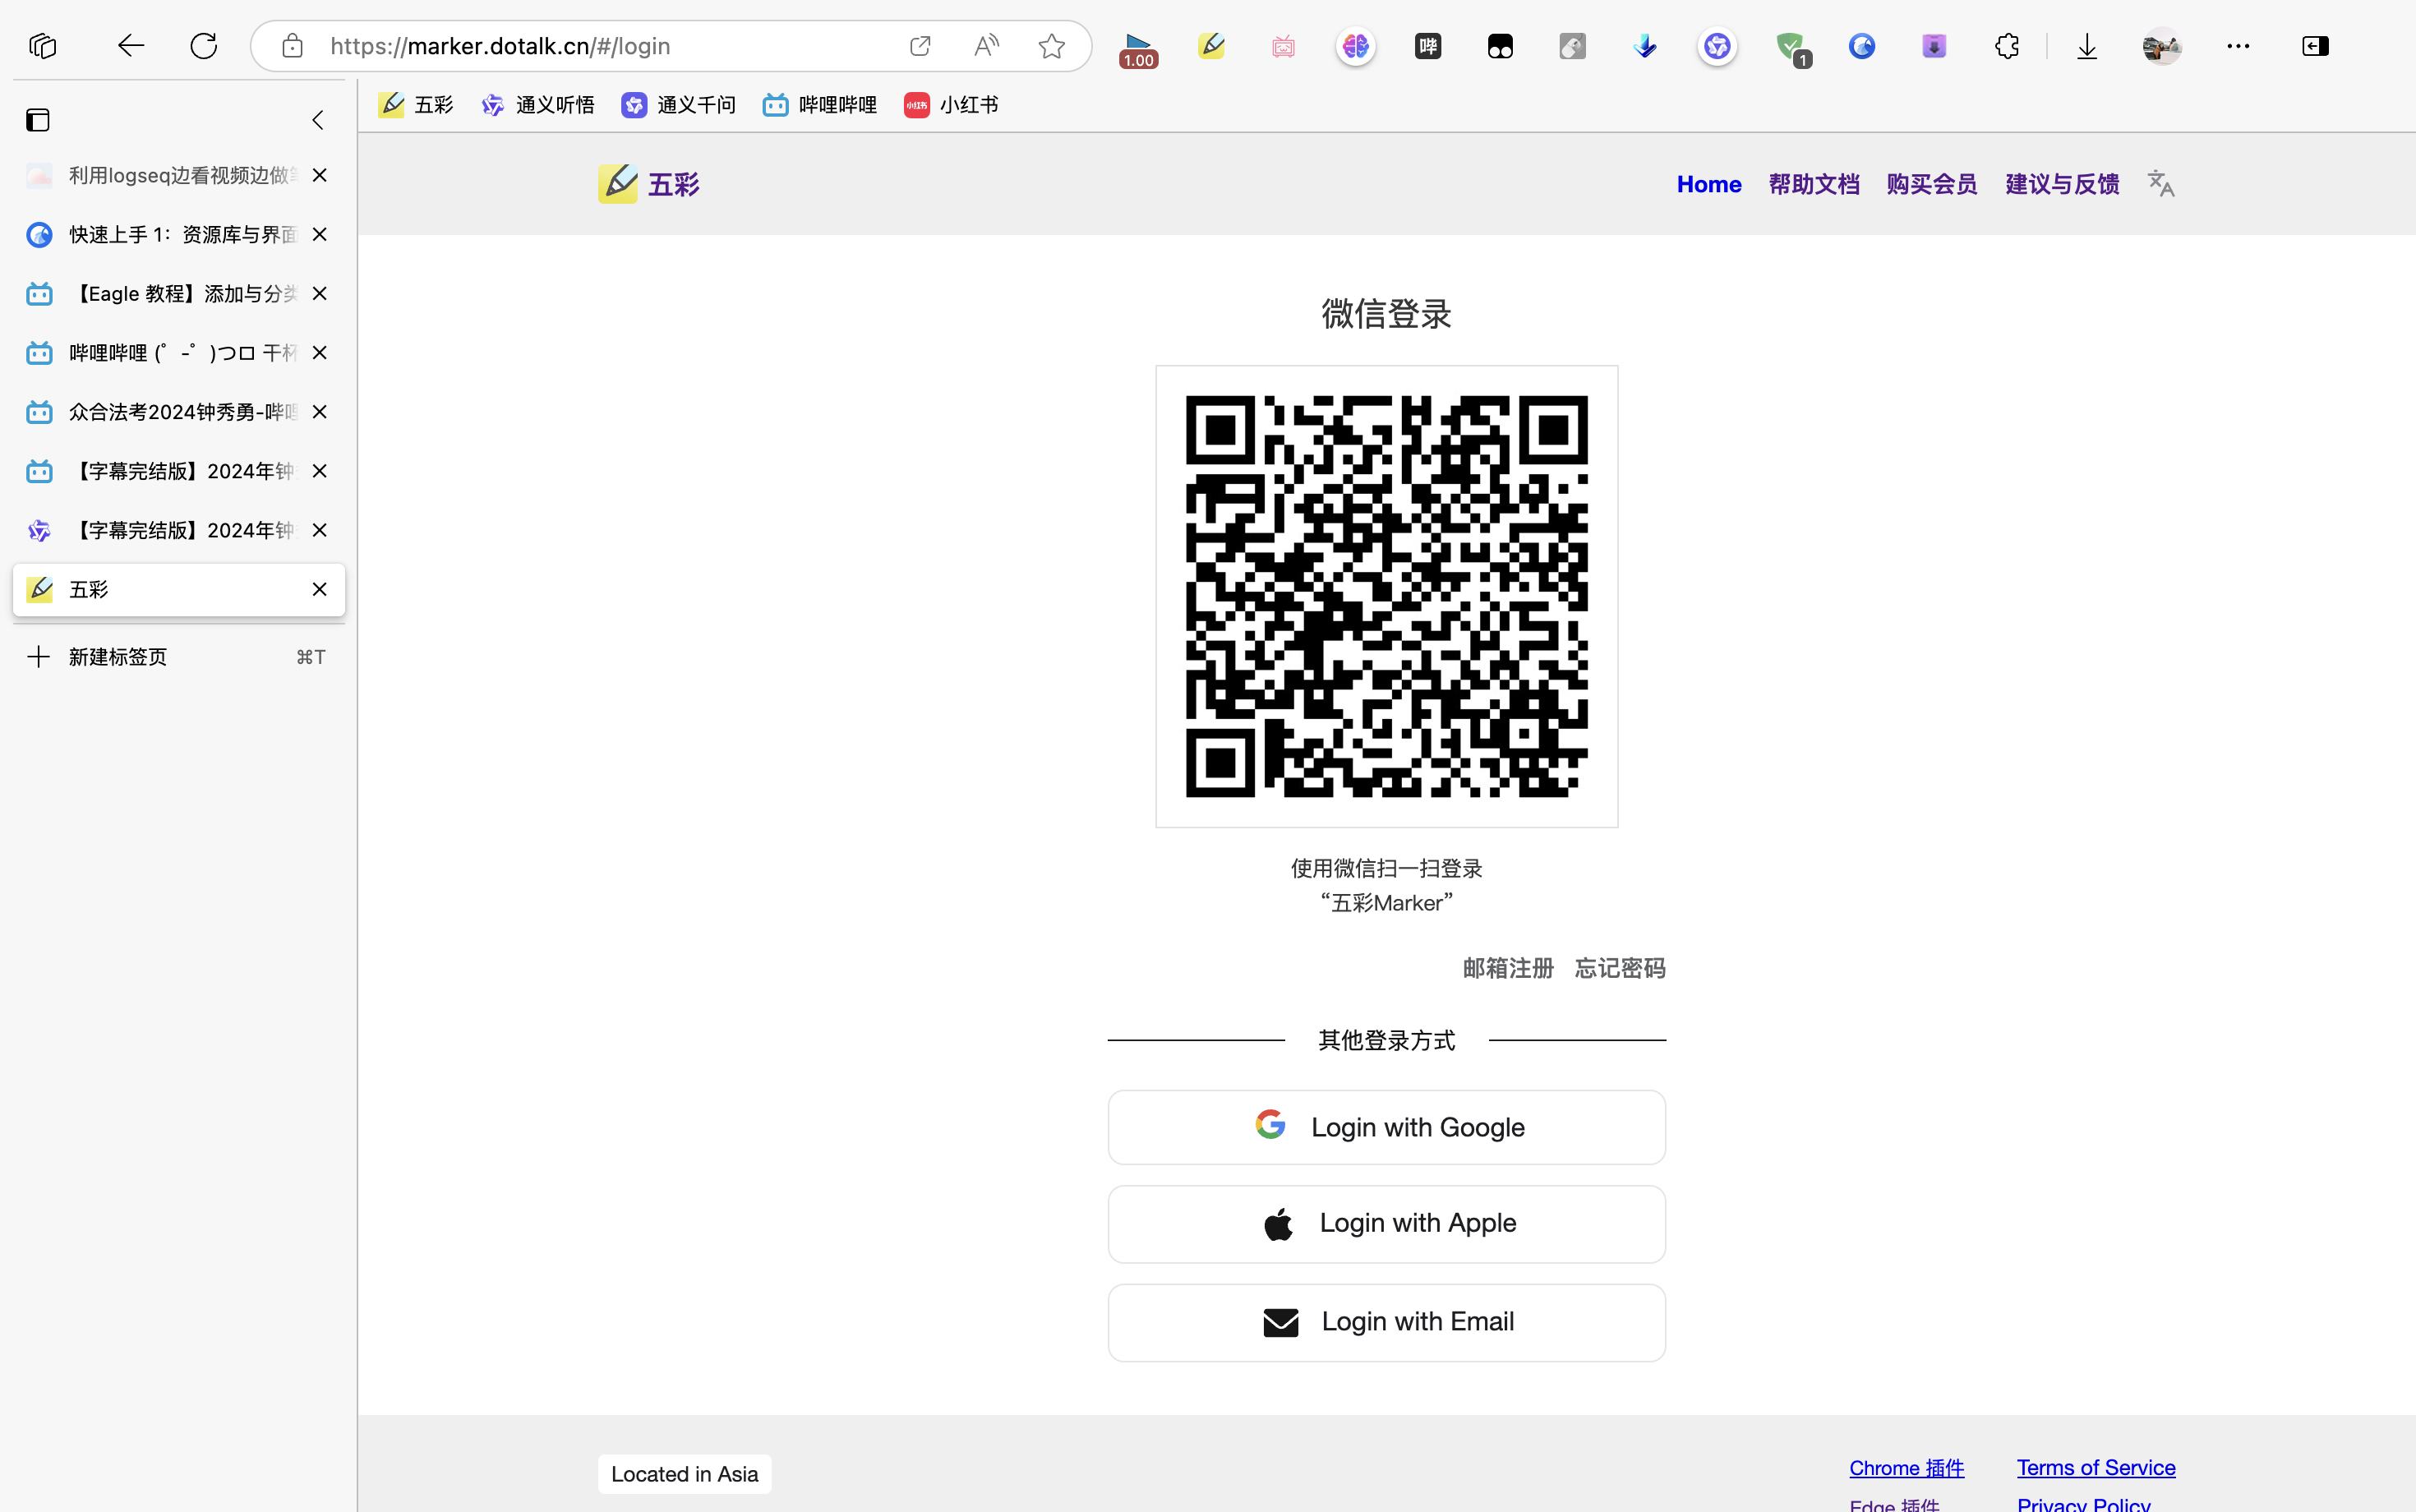This screenshot has height=1512, width=2416.
Task: Open 帮助文档 navigation link
Action: click(1813, 184)
